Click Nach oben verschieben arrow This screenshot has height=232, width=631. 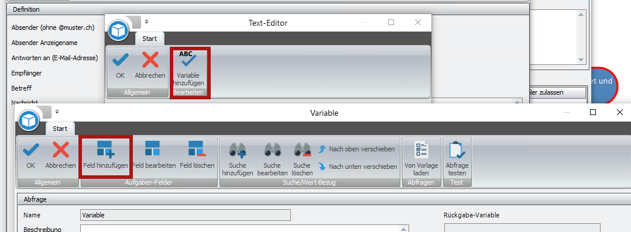[x=321, y=149]
